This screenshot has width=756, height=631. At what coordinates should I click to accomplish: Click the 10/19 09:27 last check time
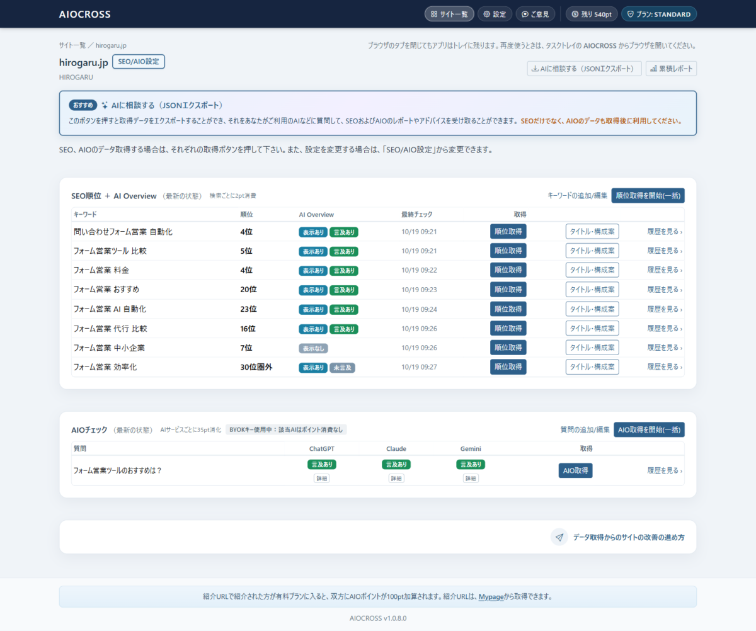(x=419, y=367)
